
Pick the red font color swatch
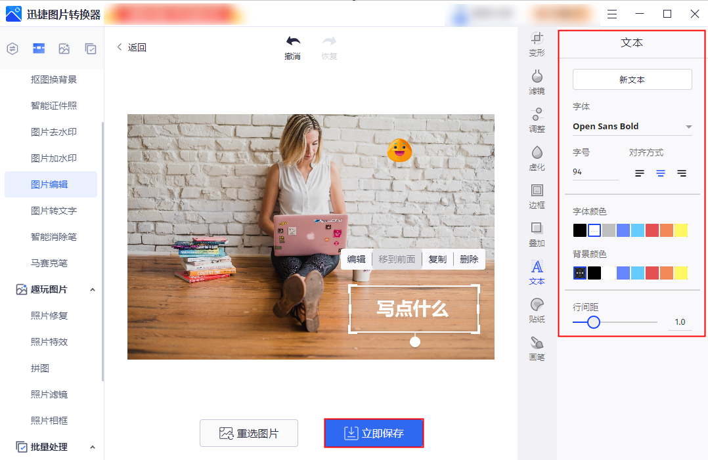click(652, 230)
